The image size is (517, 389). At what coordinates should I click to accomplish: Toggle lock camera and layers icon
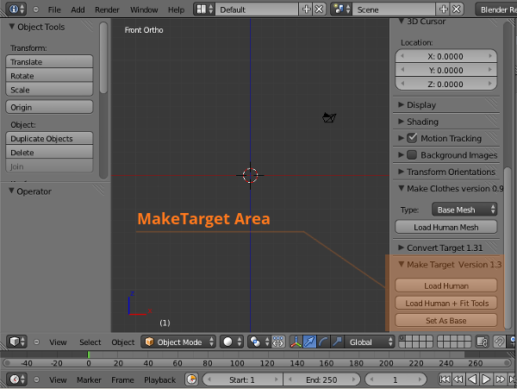pos(482,342)
